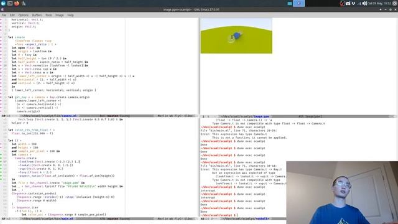Click the 'let width = 200' line
Viewport: 398px width, 224px height.
point(24,144)
